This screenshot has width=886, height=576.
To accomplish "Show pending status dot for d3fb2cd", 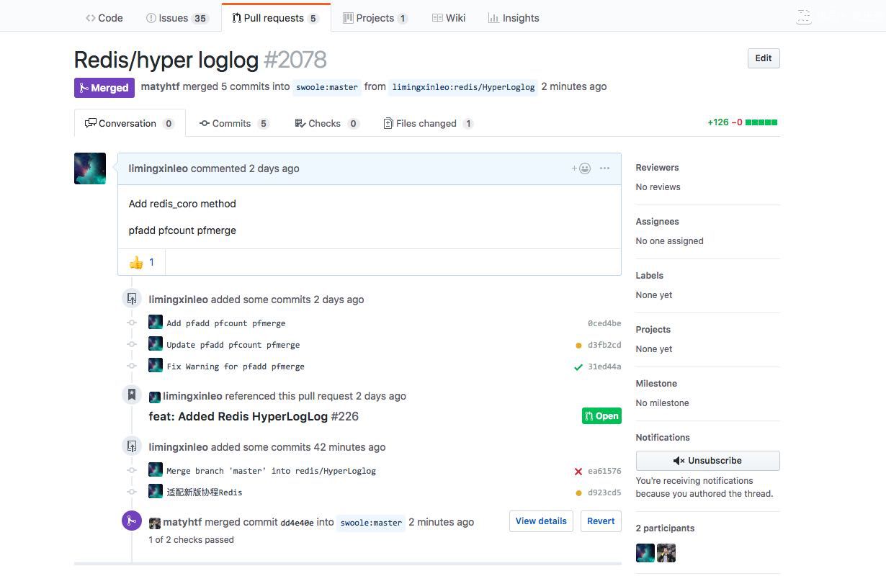I will (x=578, y=346).
